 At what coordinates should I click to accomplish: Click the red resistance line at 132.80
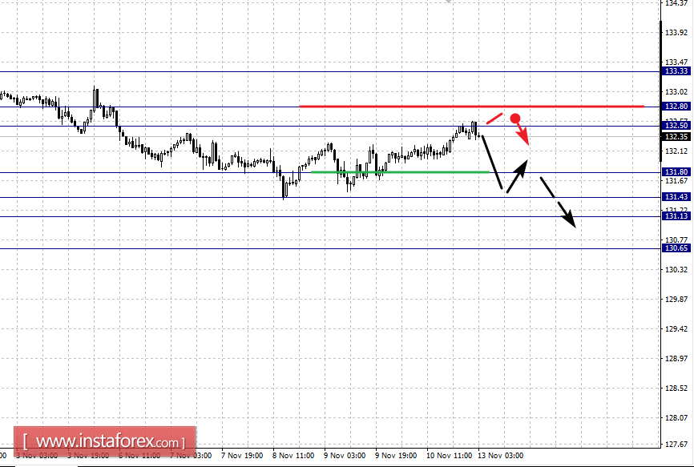[472, 106]
